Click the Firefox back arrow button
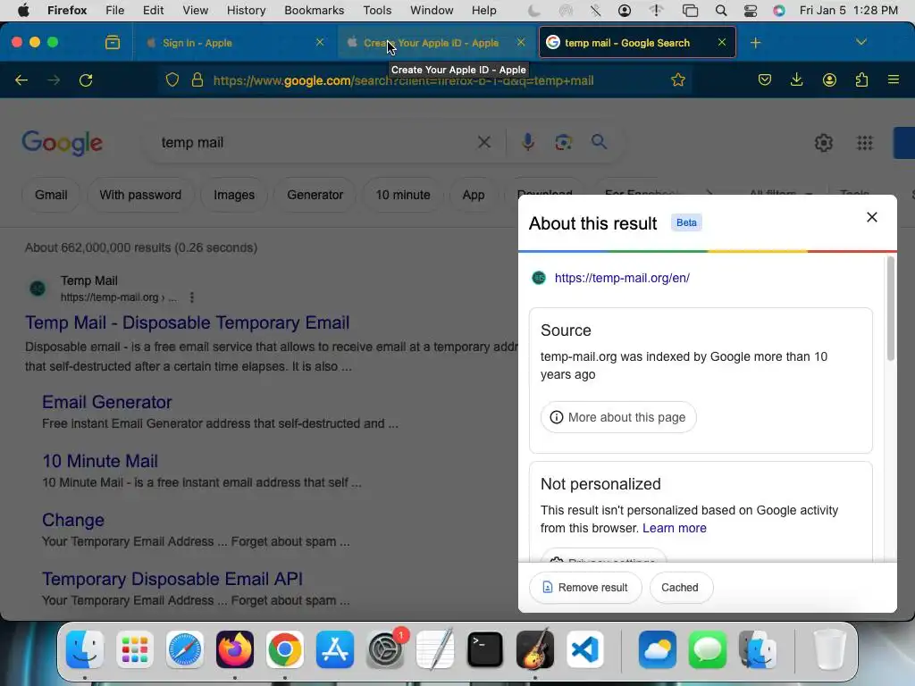 (21, 79)
